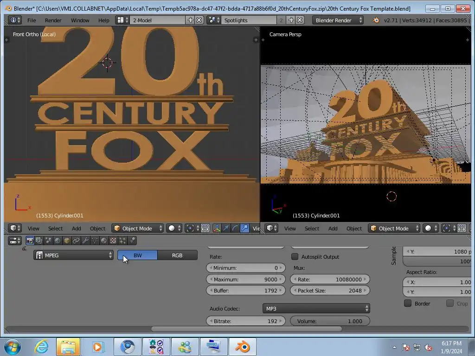Open the Render Layers properties tab
This screenshot has height=356, width=475.
point(39,241)
